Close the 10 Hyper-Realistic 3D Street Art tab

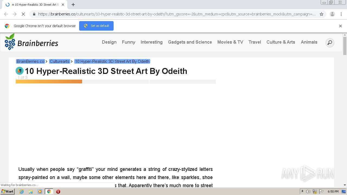63,5
